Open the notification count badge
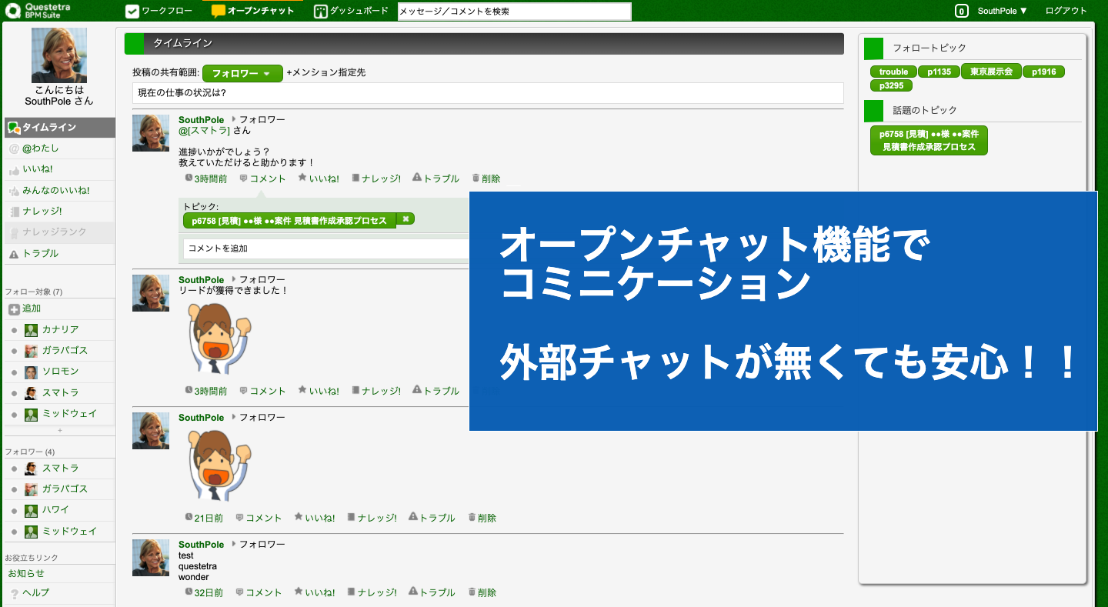The image size is (1108, 607). (x=961, y=11)
